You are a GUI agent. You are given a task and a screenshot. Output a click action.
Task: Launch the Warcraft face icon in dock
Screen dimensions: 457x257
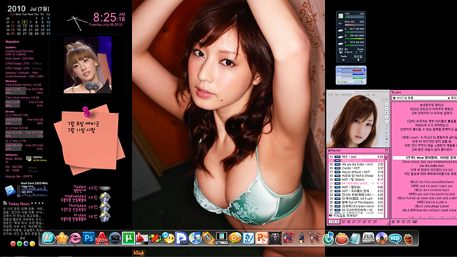click(x=275, y=239)
